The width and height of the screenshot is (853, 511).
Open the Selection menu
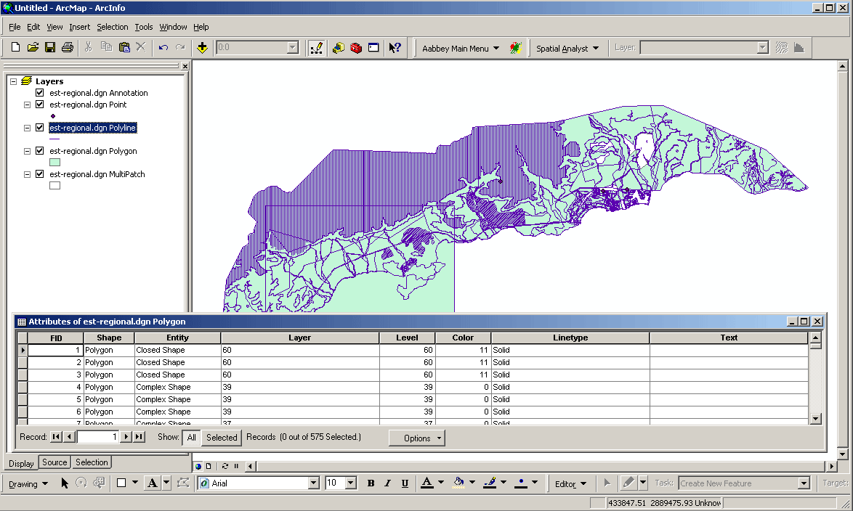pos(113,27)
